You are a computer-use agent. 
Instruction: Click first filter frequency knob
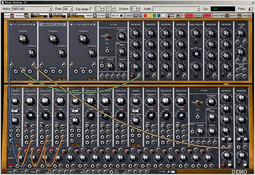[x=23, y=38]
